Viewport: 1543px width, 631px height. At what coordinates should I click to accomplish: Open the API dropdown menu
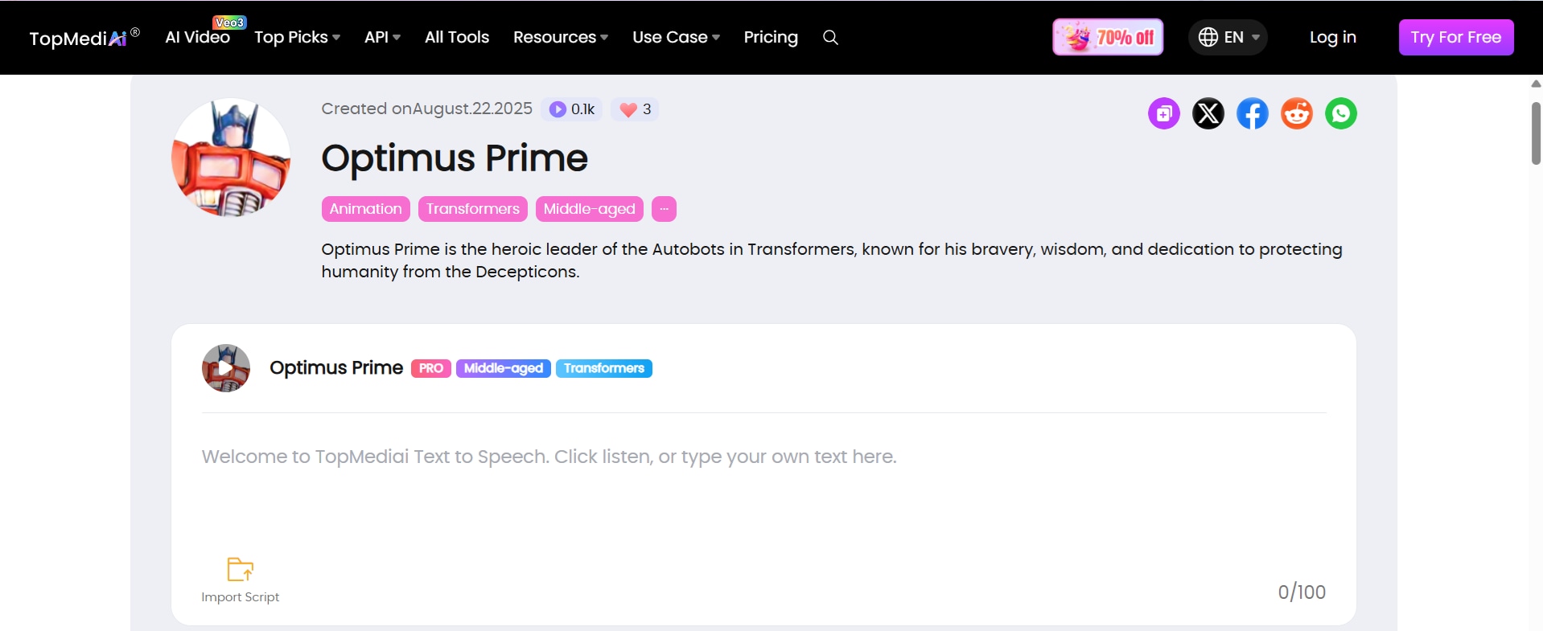click(382, 38)
